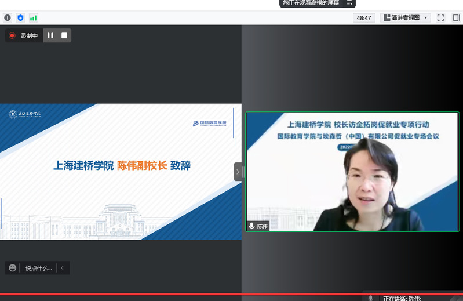This screenshot has height=301, width=463.
Task: Click the shared slide presentation
Action: 121,172
